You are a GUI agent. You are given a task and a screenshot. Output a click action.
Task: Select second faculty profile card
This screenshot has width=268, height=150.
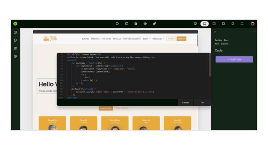[84, 123]
